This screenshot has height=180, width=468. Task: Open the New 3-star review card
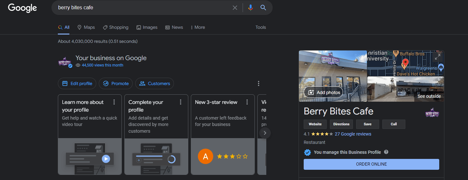(223, 135)
